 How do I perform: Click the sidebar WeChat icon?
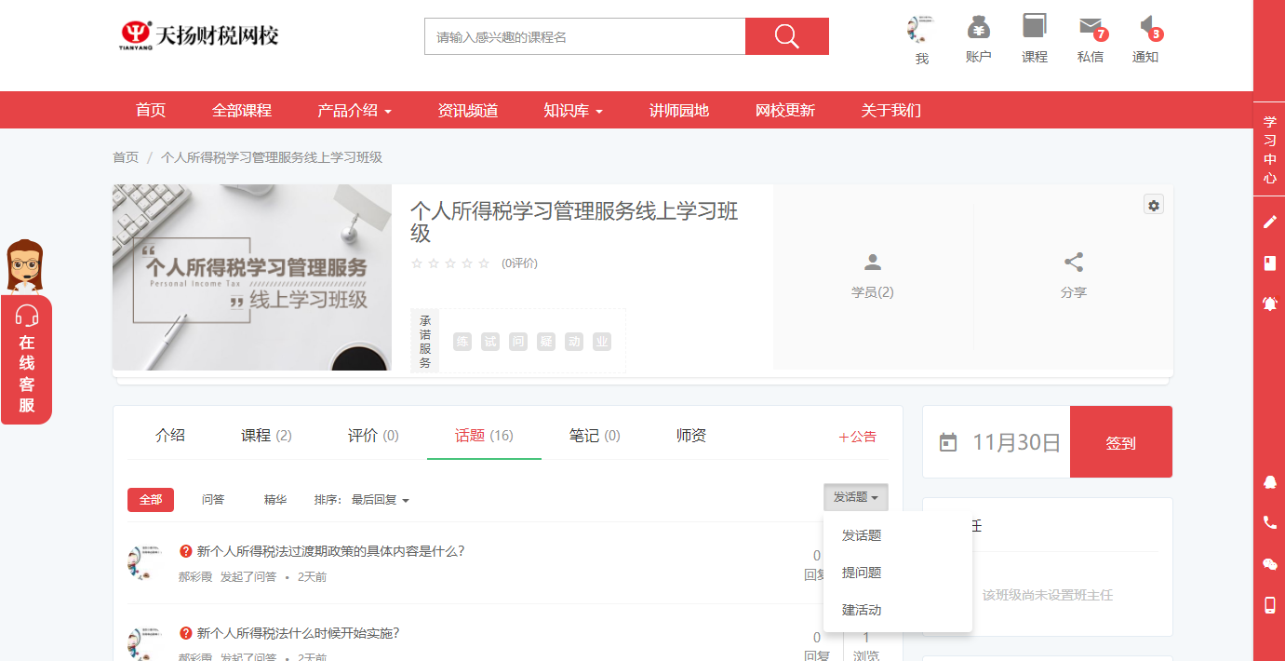(x=1269, y=564)
